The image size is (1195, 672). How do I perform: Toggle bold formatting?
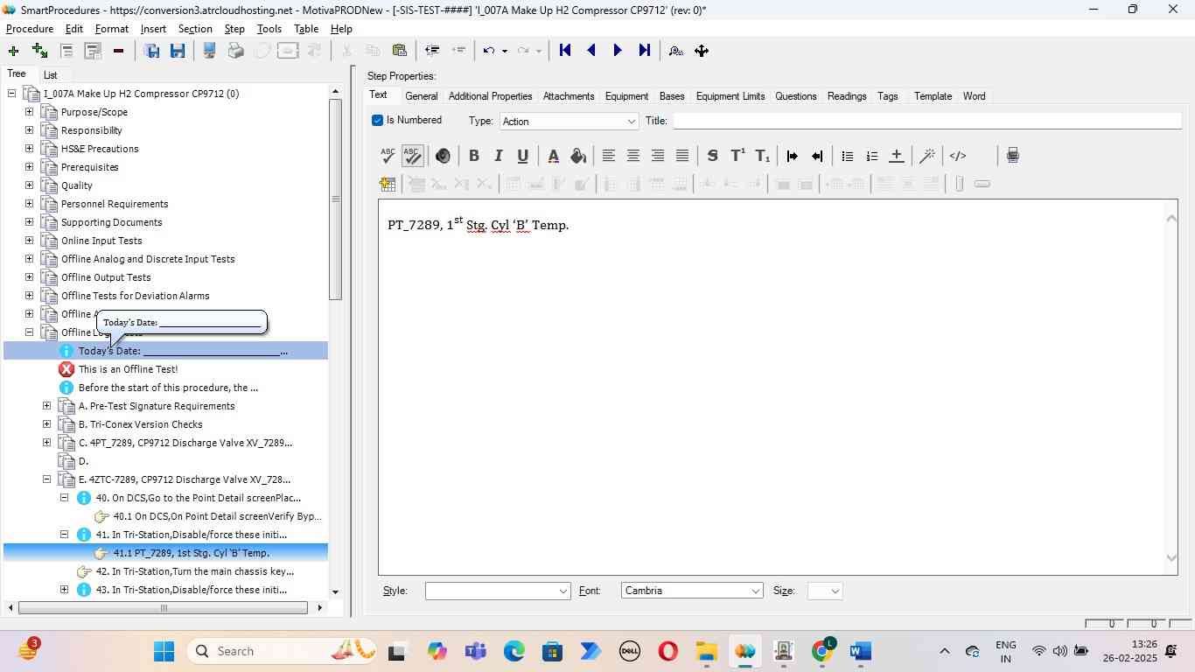[x=473, y=156]
